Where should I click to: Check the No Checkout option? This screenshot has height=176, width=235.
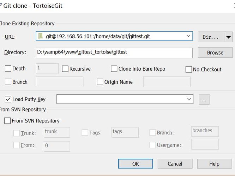tap(188, 69)
